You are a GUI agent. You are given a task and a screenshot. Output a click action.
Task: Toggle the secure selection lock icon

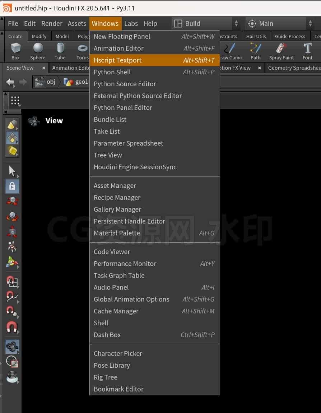(x=12, y=186)
